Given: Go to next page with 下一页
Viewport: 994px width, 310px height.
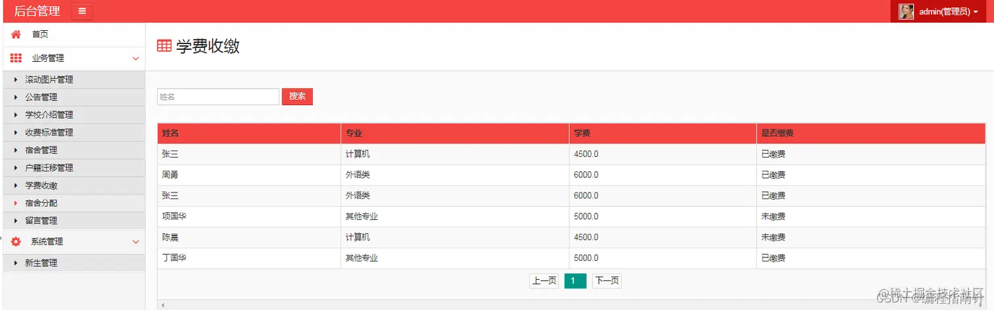Looking at the screenshot, I should pos(607,281).
